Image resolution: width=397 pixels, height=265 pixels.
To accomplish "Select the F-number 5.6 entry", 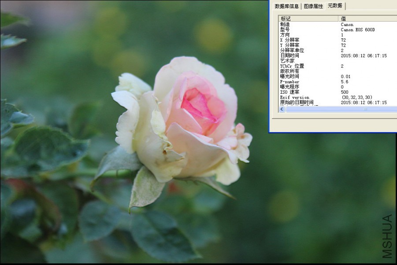I will [317, 81].
